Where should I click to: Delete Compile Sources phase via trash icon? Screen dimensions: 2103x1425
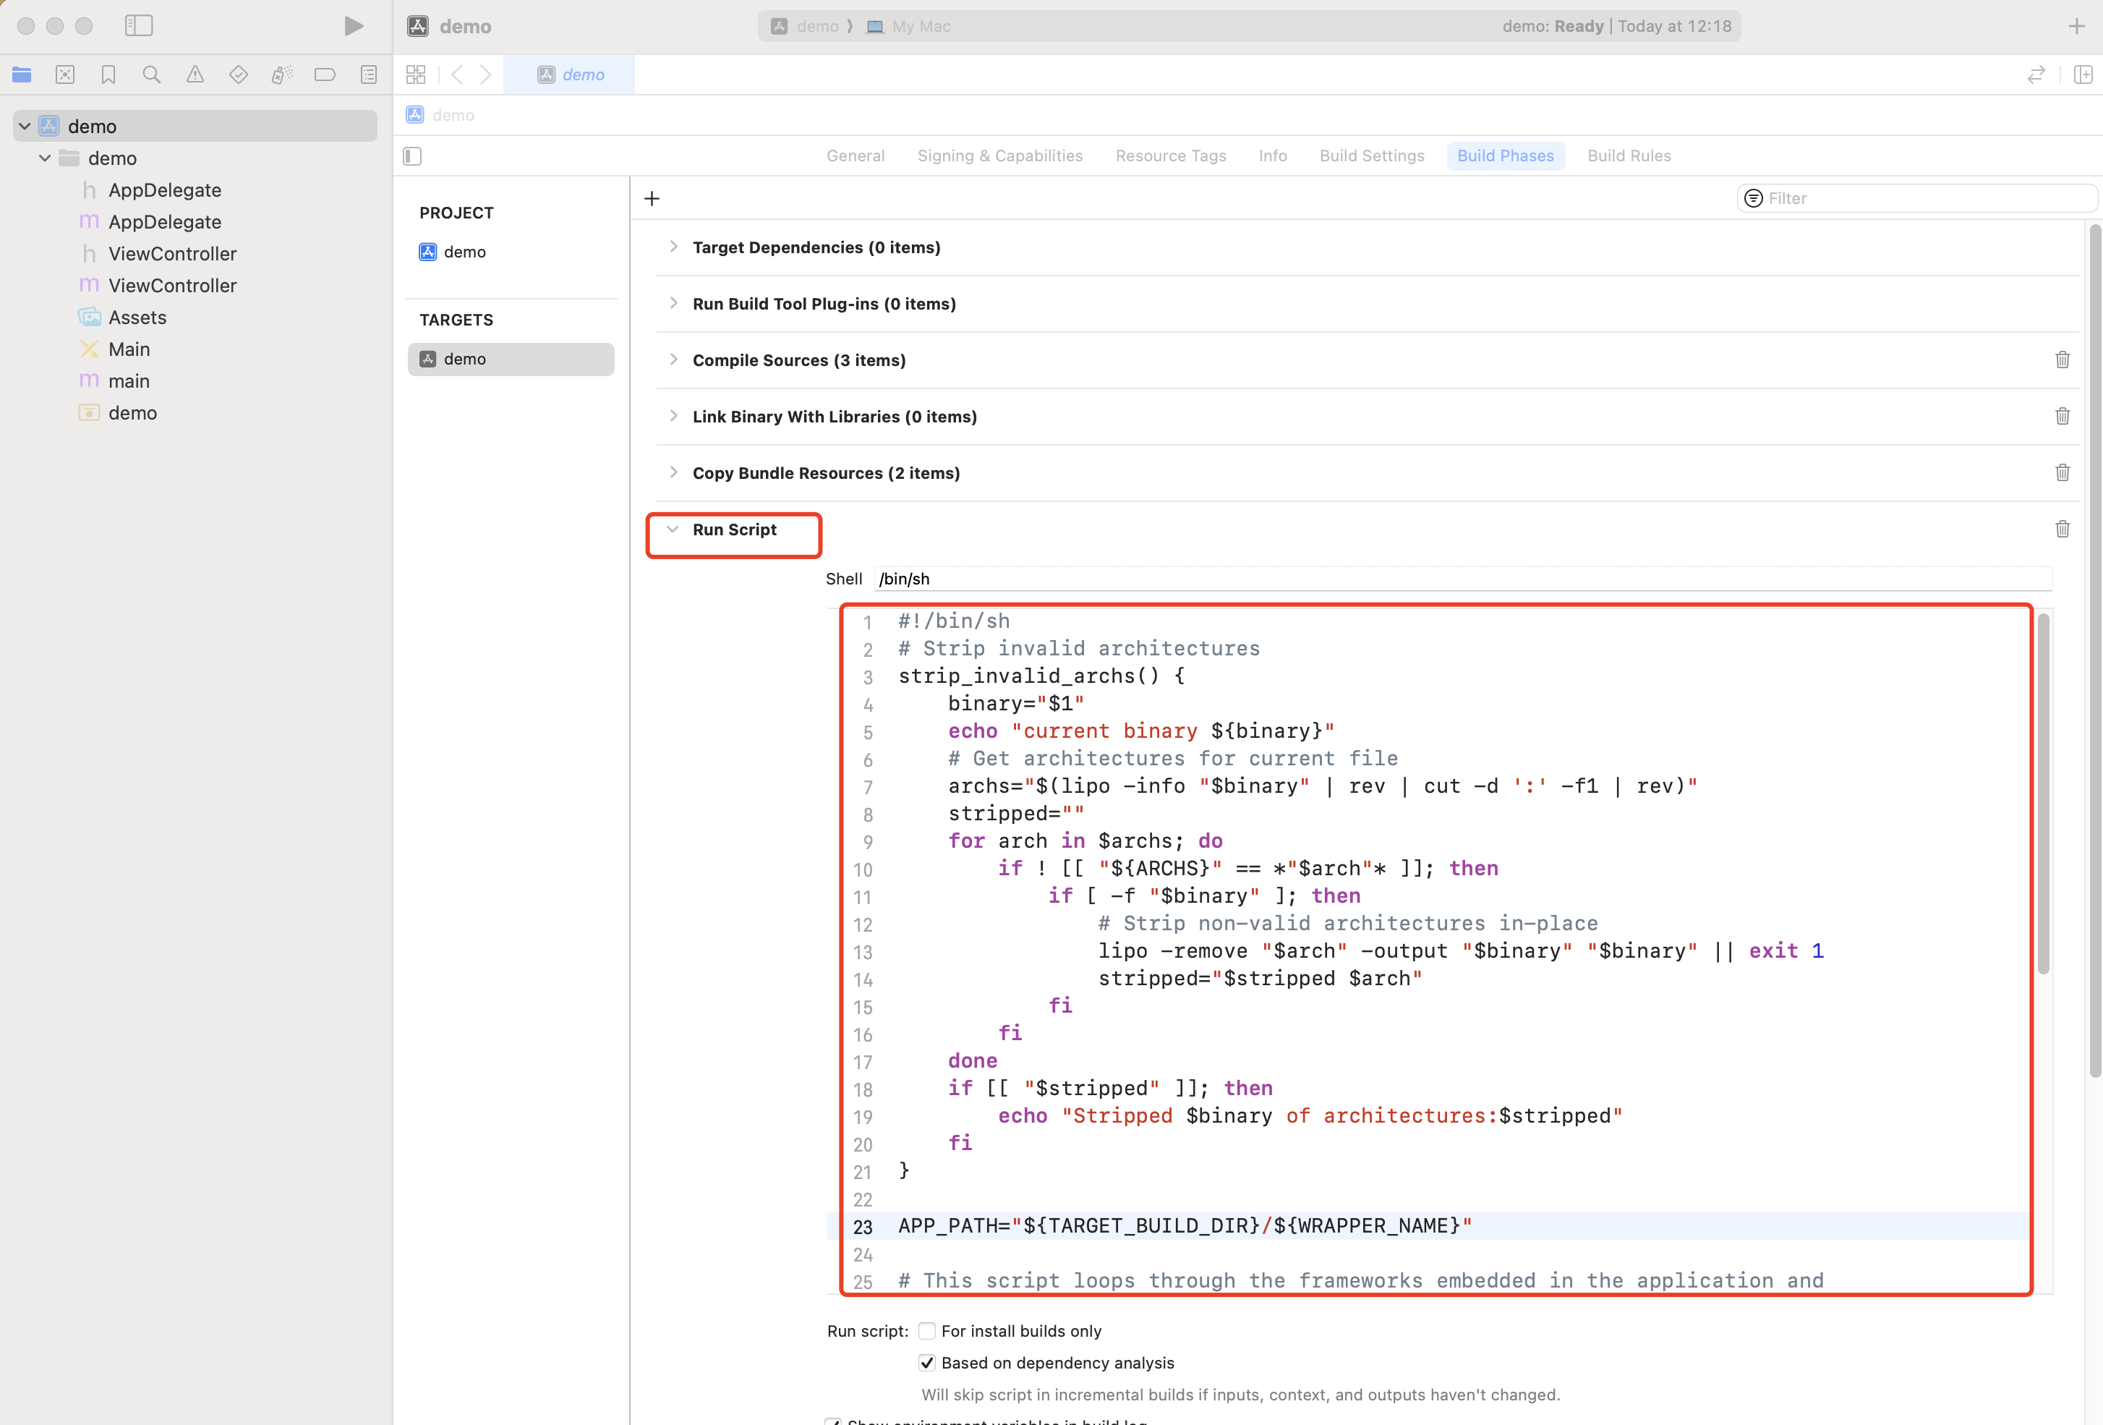(2063, 360)
